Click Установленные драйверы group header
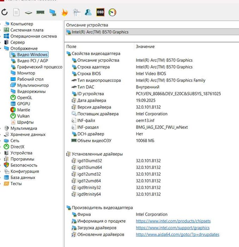Image resolution: width=239 pixels, height=247 pixels. click(x=94, y=154)
